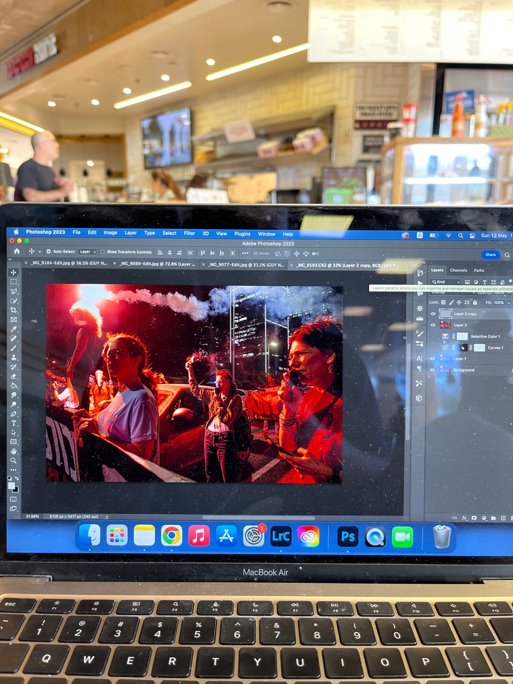The image size is (513, 684).
Task: Select the Dodge tool
Action: tap(14, 404)
